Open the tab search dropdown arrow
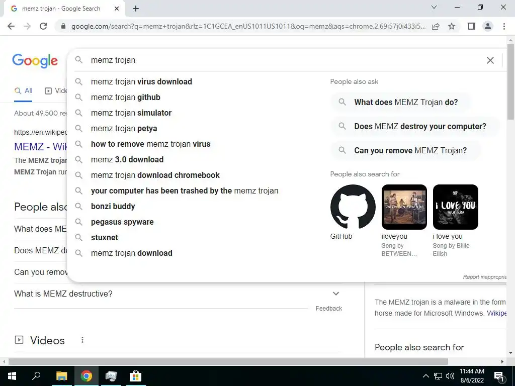This screenshot has width=515, height=386. 434,7
